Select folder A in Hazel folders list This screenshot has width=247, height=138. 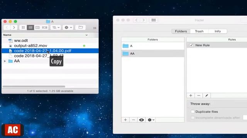pos(153,46)
